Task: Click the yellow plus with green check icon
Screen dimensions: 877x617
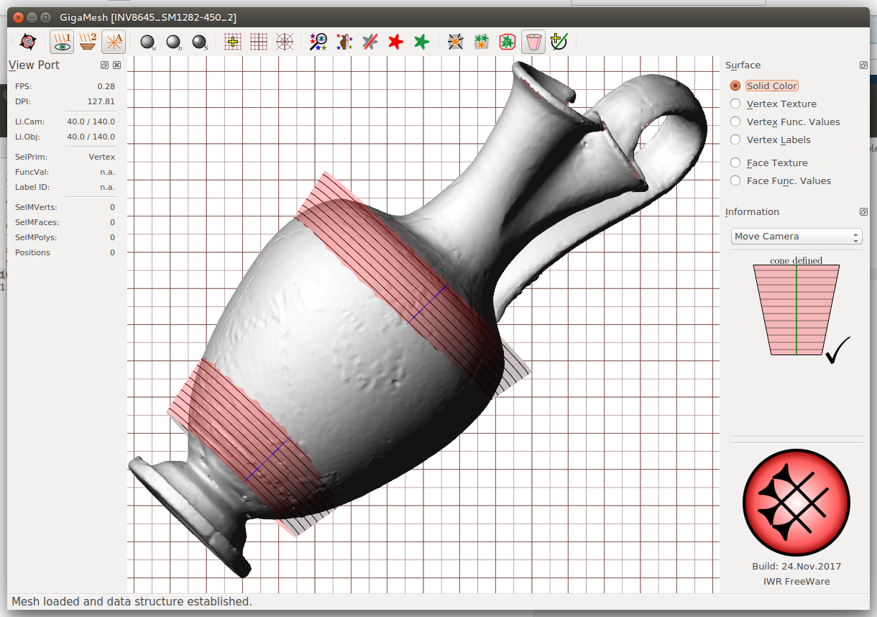Action: point(559,42)
